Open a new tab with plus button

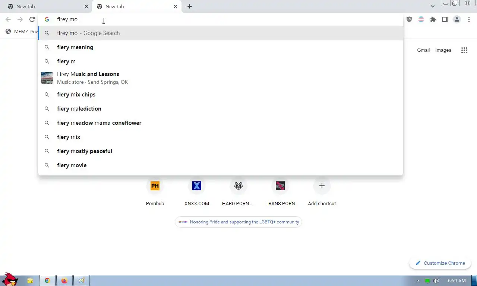[190, 6]
